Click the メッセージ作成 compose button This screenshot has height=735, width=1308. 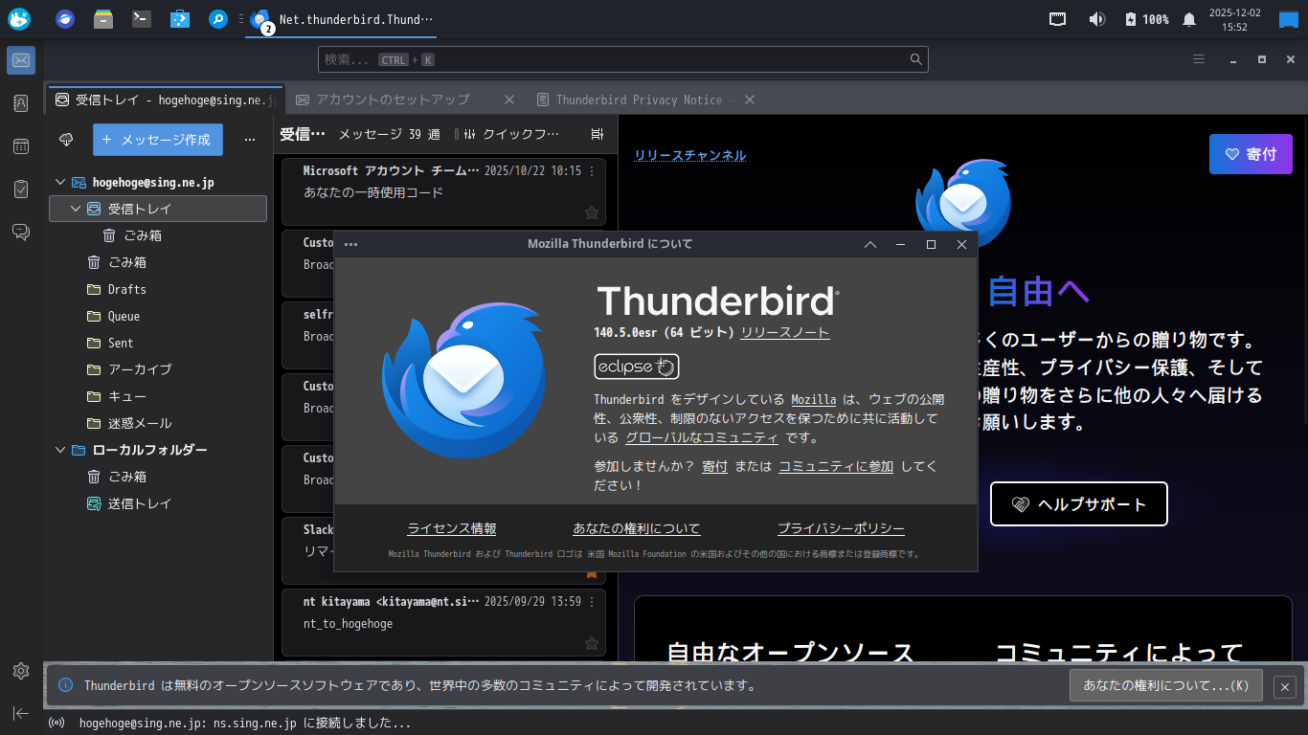coord(158,140)
